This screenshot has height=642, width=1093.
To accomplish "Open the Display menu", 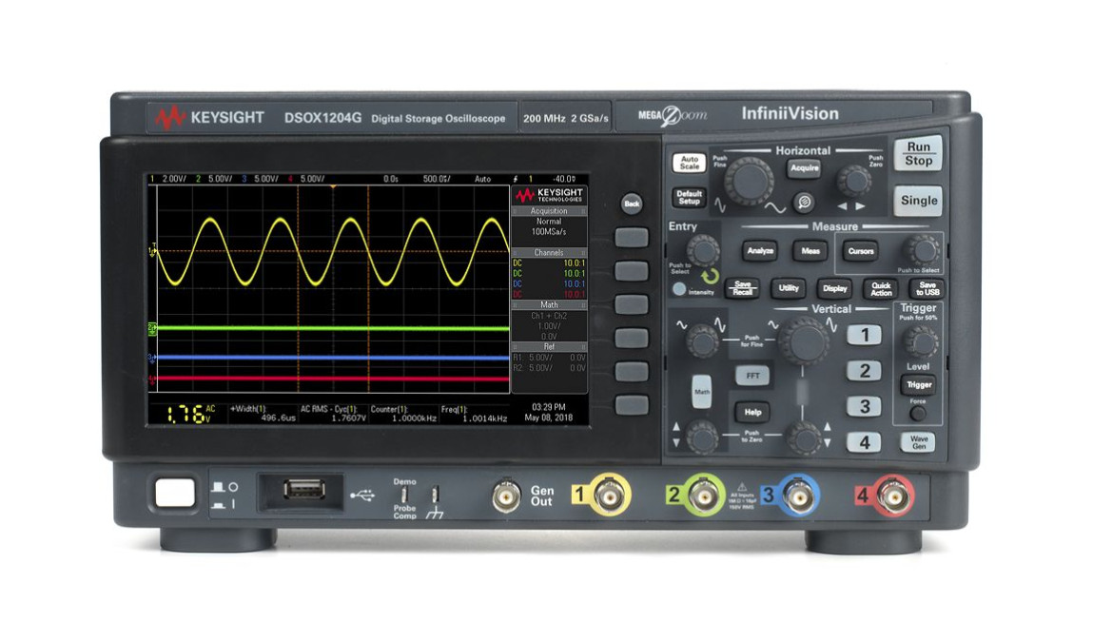I will pyautogui.click(x=836, y=288).
